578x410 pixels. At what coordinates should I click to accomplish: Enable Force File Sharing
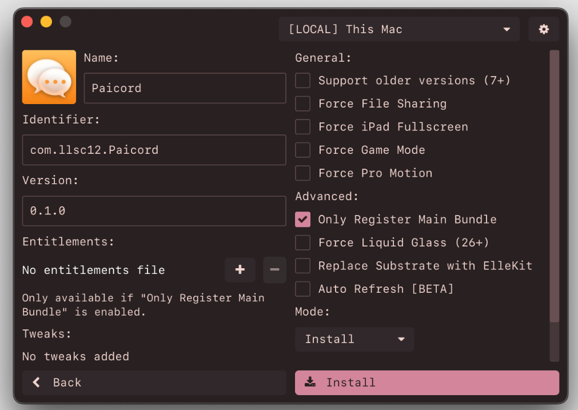coord(303,104)
